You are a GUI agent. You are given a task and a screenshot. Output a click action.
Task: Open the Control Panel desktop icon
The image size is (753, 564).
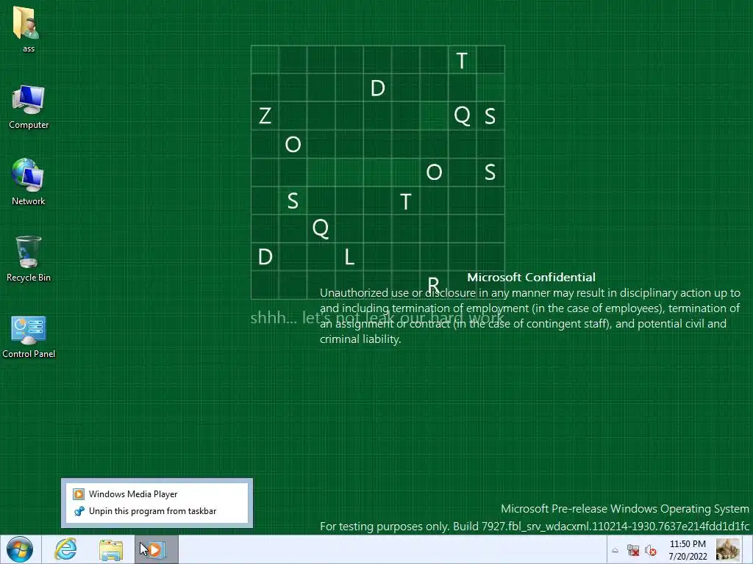tap(29, 336)
